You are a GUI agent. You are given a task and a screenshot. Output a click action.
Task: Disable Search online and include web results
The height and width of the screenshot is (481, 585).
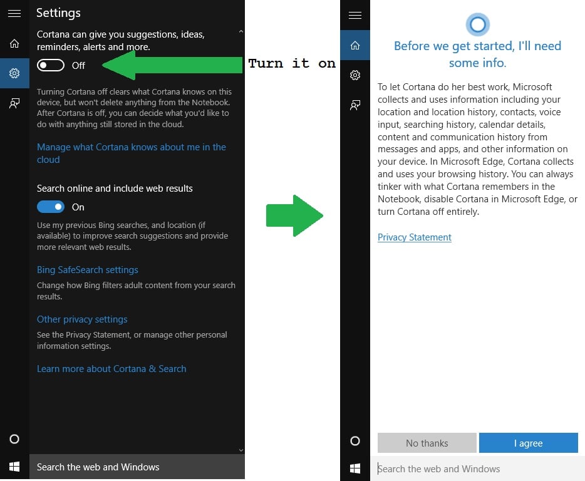pyautogui.click(x=51, y=207)
